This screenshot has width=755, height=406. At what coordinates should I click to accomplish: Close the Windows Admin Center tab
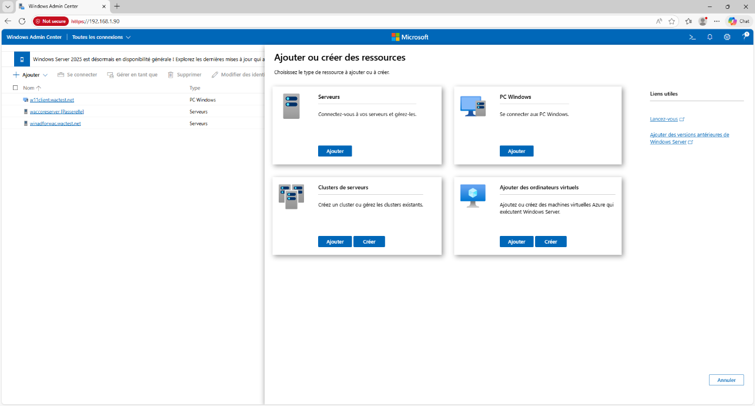103,6
